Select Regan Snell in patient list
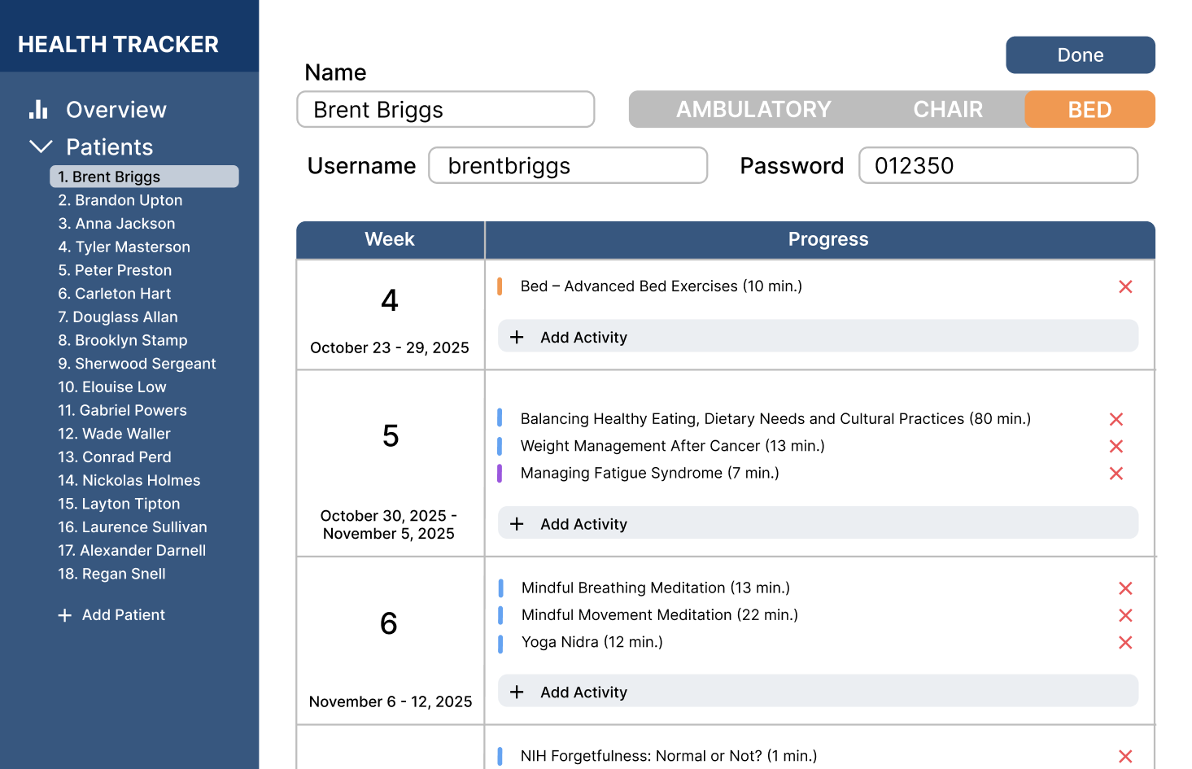 click(111, 574)
